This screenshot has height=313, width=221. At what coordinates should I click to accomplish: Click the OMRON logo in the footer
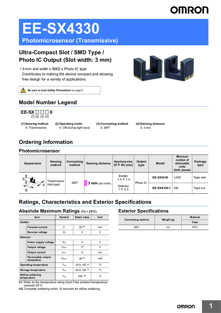click(186, 306)
